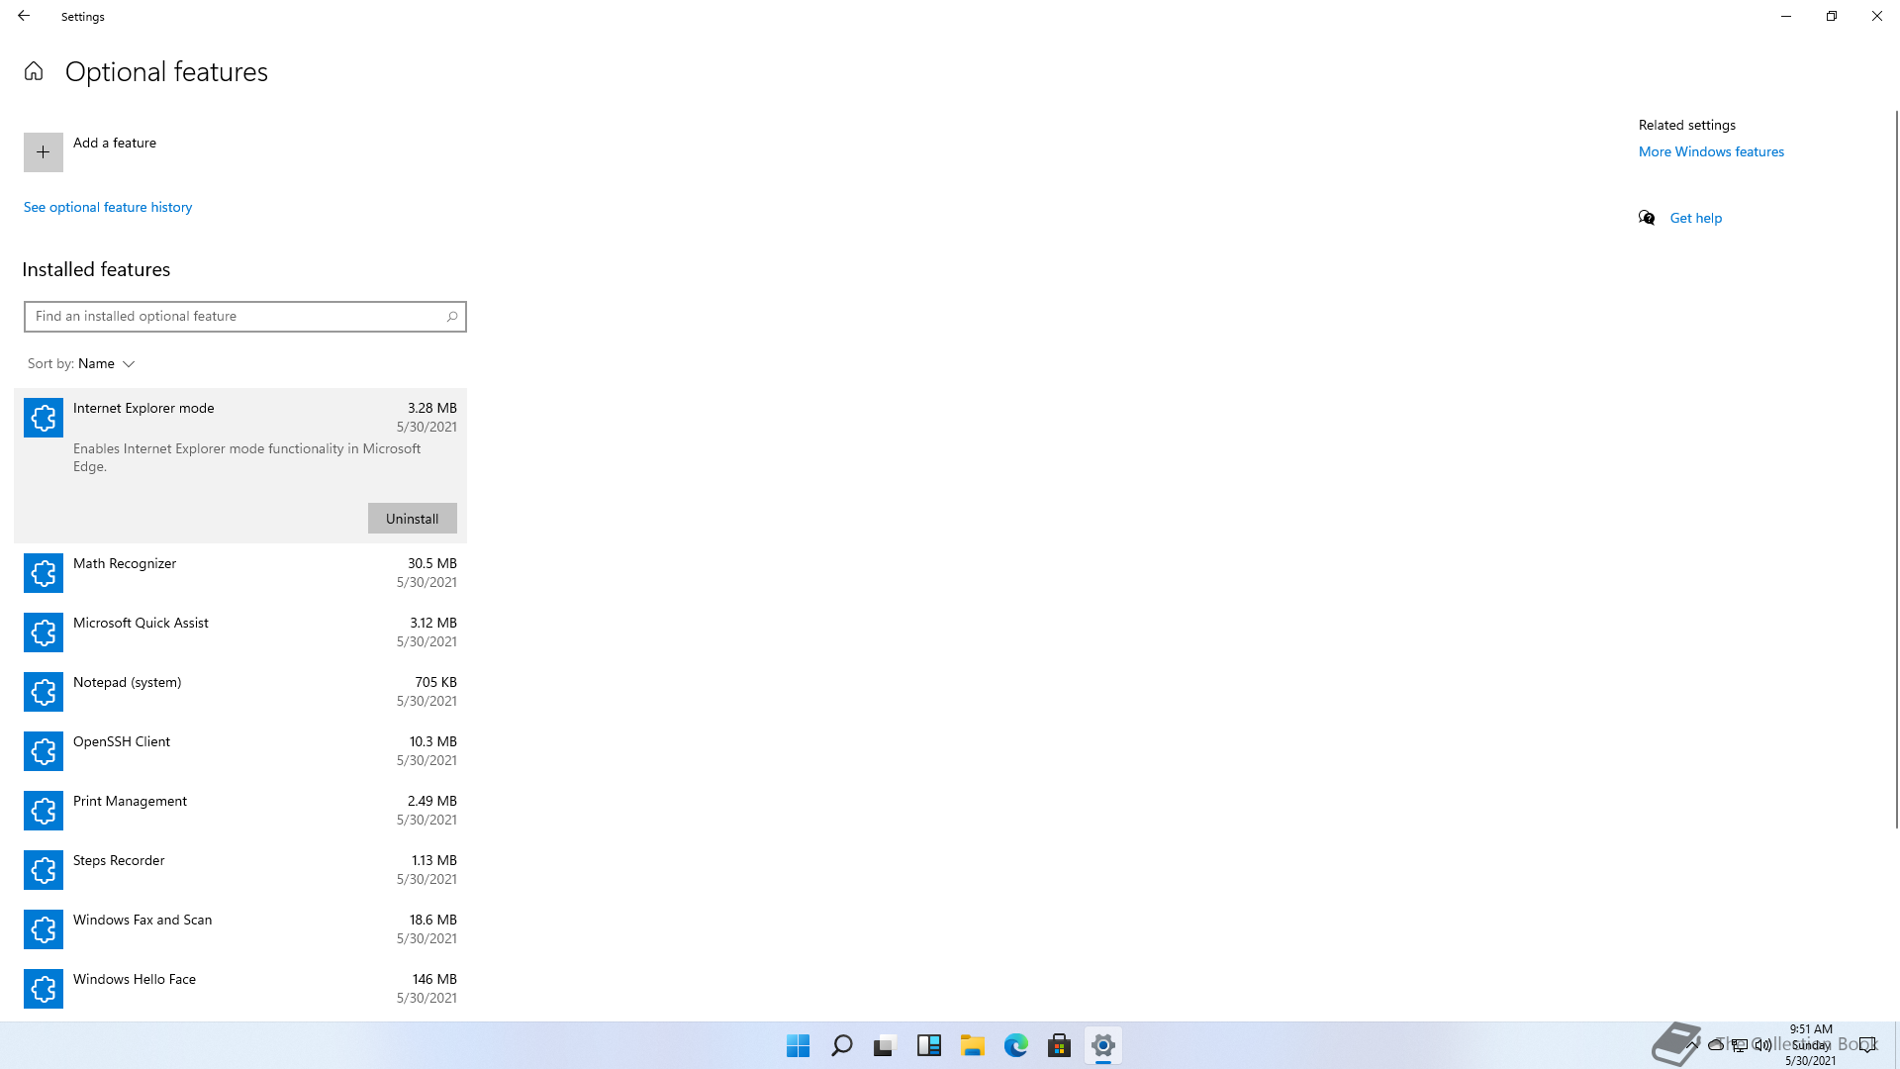Select the Math Recognizer feature icon
The width and height of the screenshot is (1900, 1069).
44,573
